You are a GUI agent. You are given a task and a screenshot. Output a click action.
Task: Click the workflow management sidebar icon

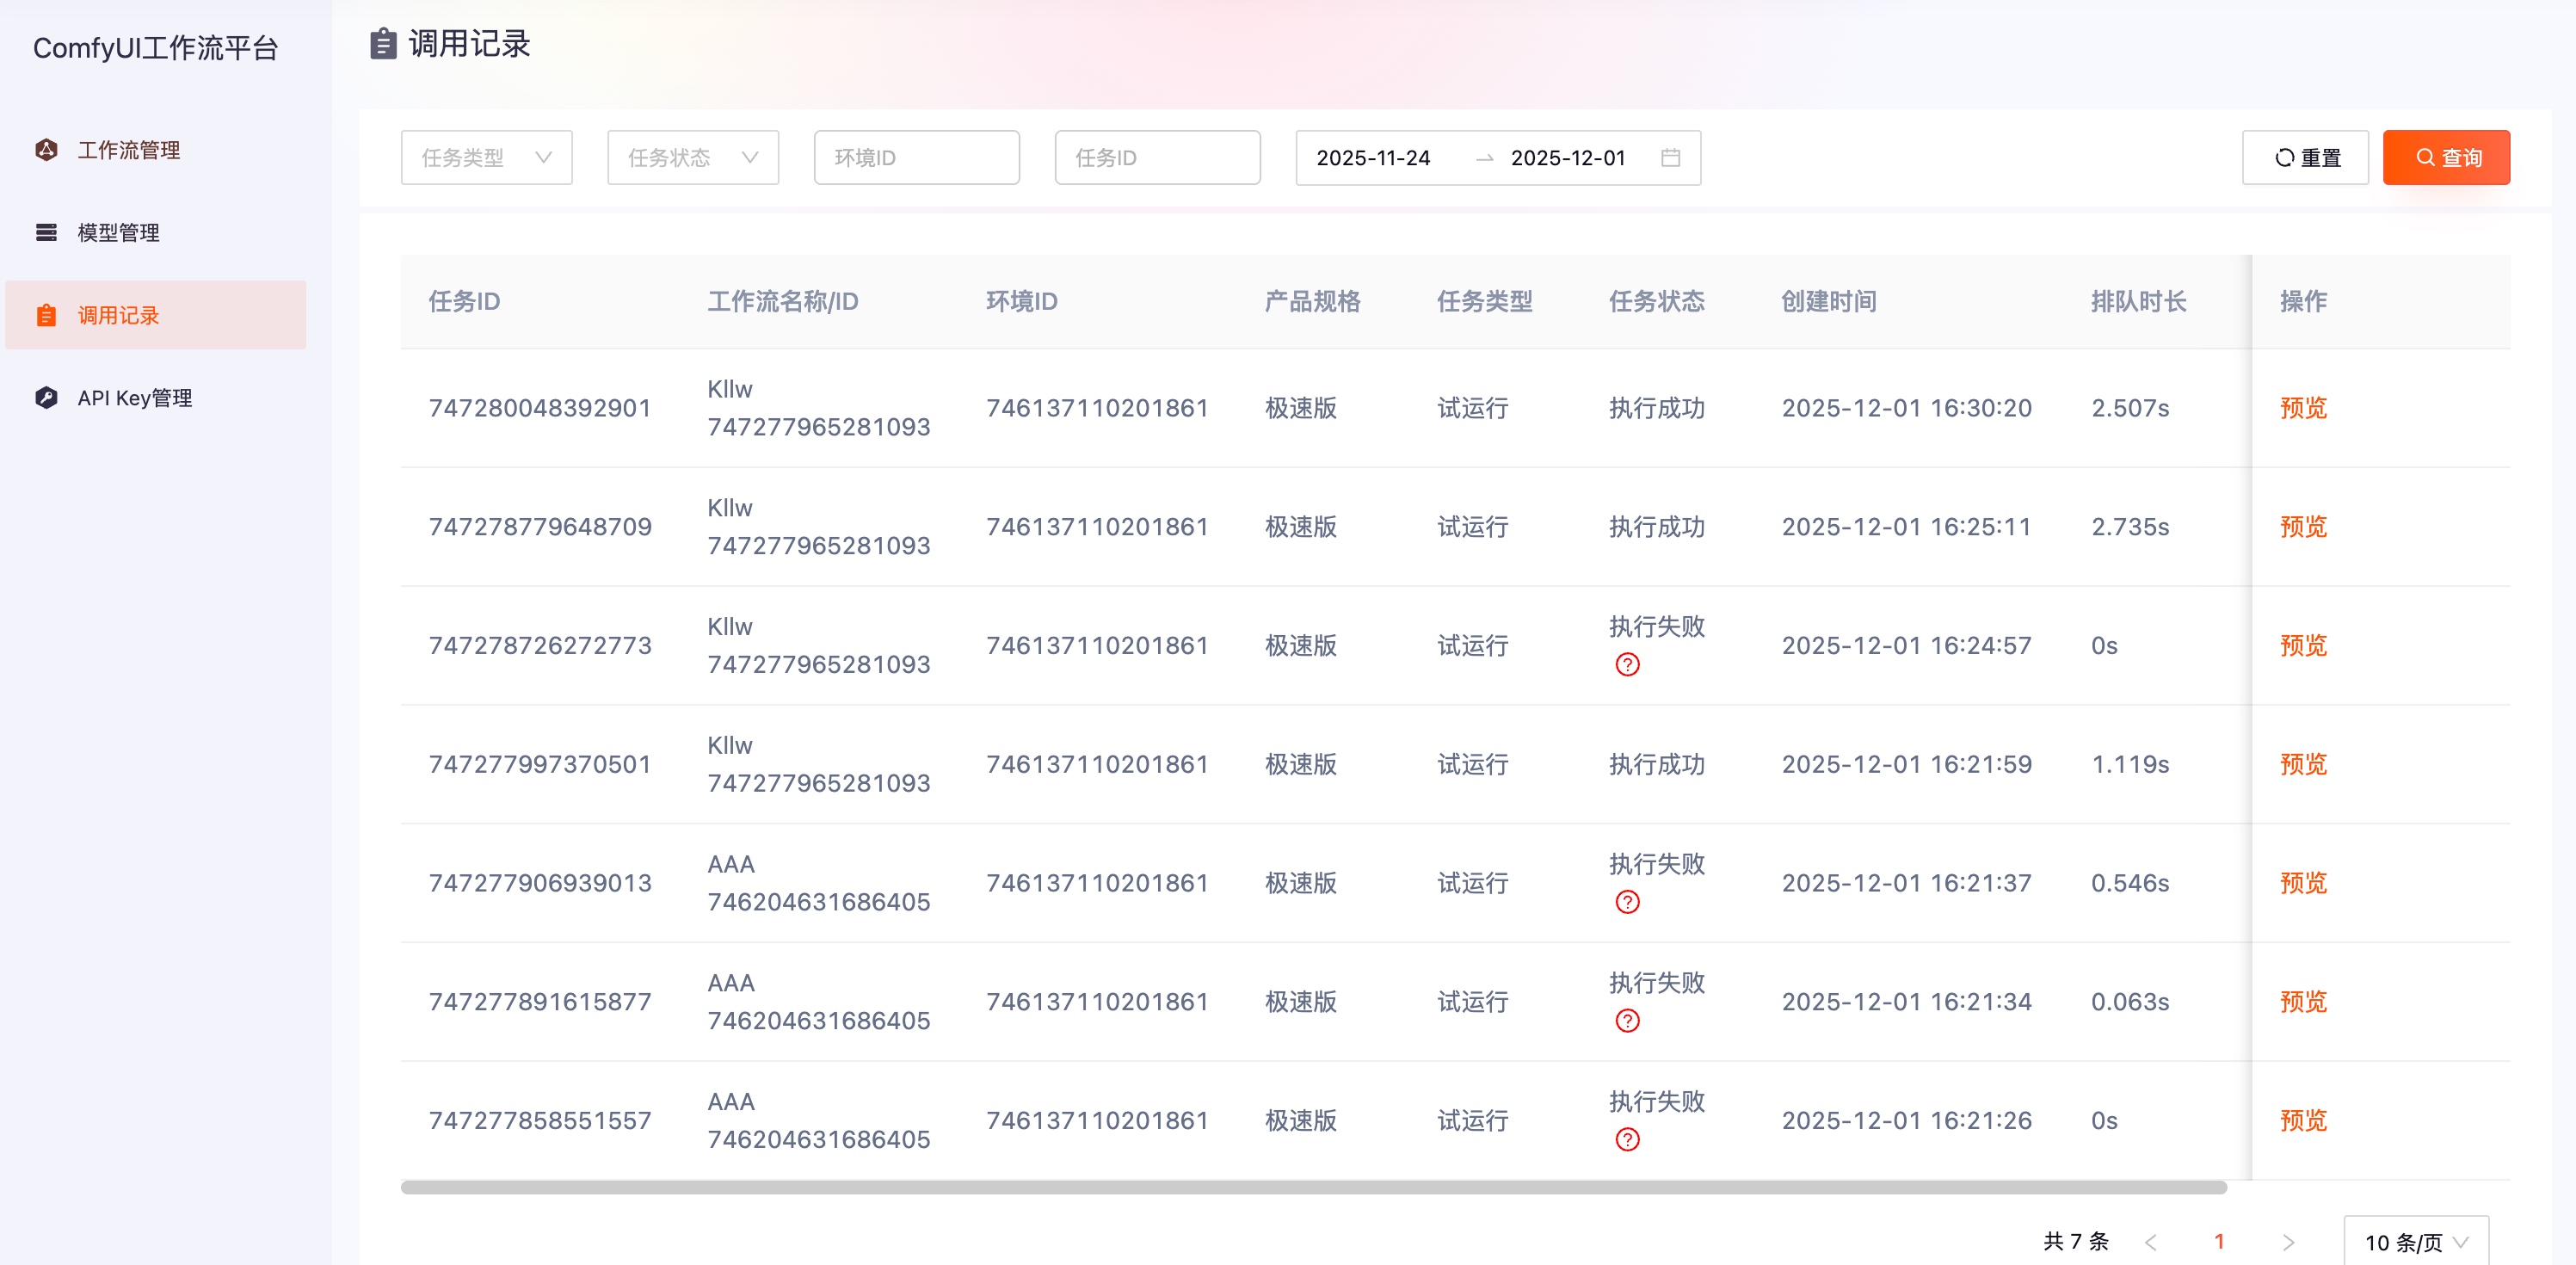coord(46,150)
